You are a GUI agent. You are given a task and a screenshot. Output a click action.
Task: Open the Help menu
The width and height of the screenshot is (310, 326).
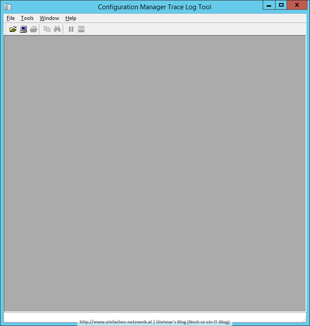71,18
